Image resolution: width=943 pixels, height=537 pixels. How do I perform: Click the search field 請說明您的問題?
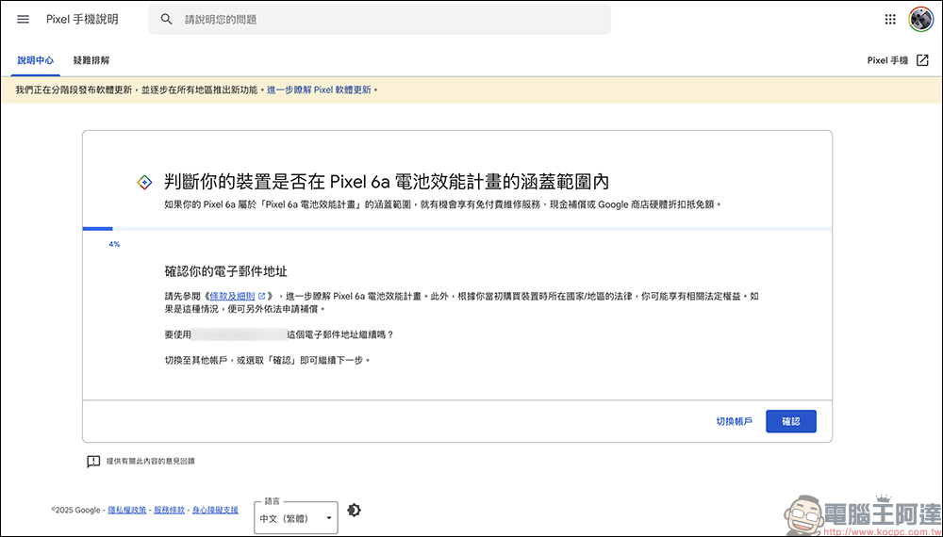tap(379, 19)
